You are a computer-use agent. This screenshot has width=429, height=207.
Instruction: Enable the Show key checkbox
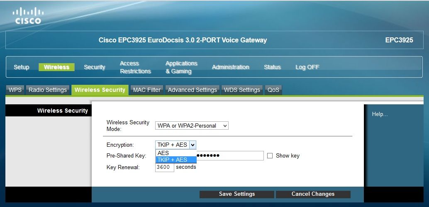[x=270, y=156]
